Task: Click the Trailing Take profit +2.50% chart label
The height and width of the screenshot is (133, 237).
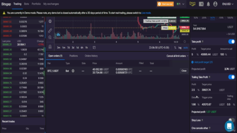Action: tap(156, 21)
